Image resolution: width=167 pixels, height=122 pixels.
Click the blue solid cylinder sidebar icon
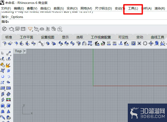3,106
